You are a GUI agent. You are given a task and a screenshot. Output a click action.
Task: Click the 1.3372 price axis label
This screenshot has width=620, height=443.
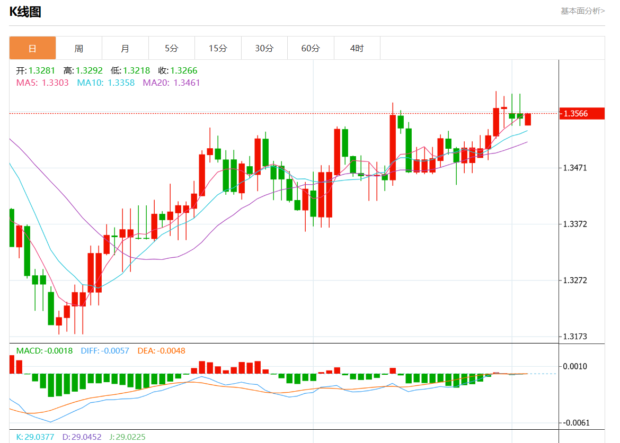click(575, 224)
